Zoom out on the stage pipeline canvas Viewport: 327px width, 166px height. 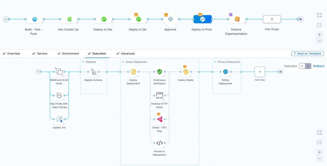coord(319,41)
